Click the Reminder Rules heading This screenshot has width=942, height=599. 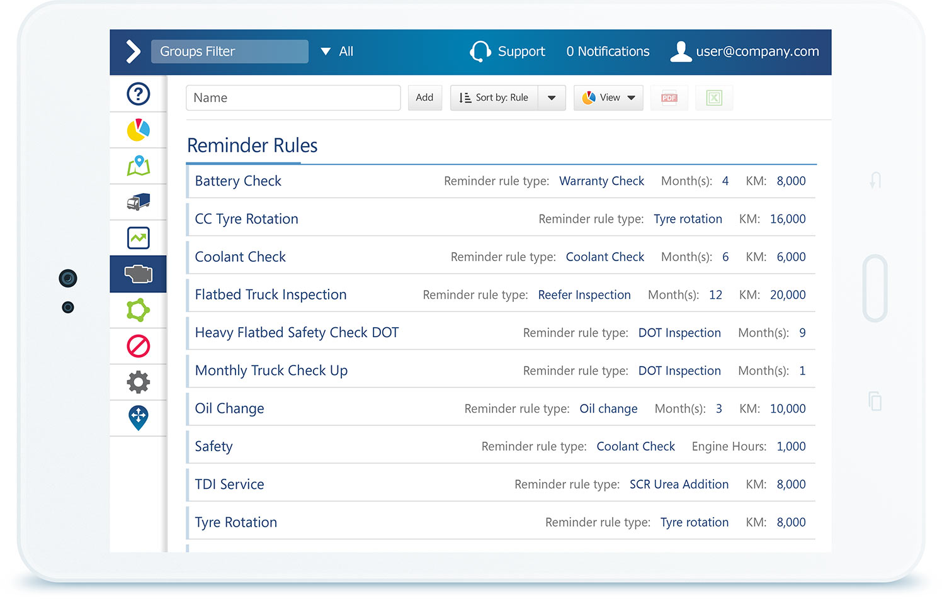click(252, 145)
